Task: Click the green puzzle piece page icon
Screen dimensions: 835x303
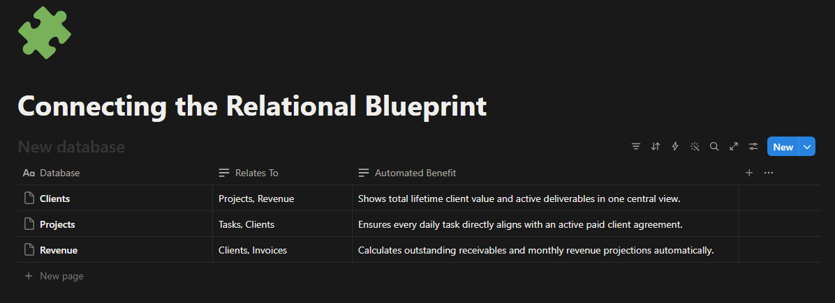Action: click(45, 33)
